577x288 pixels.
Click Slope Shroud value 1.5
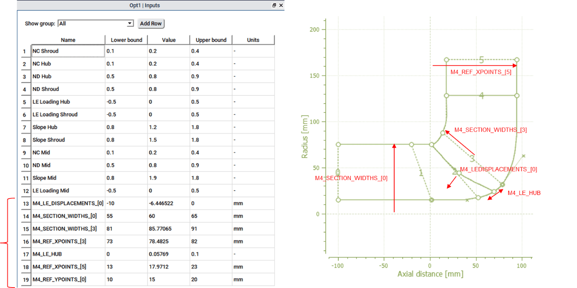pyautogui.click(x=168, y=140)
